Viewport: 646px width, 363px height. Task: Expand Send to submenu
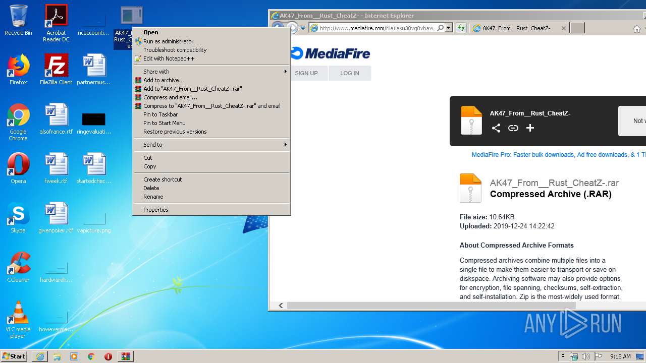click(211, 145)
